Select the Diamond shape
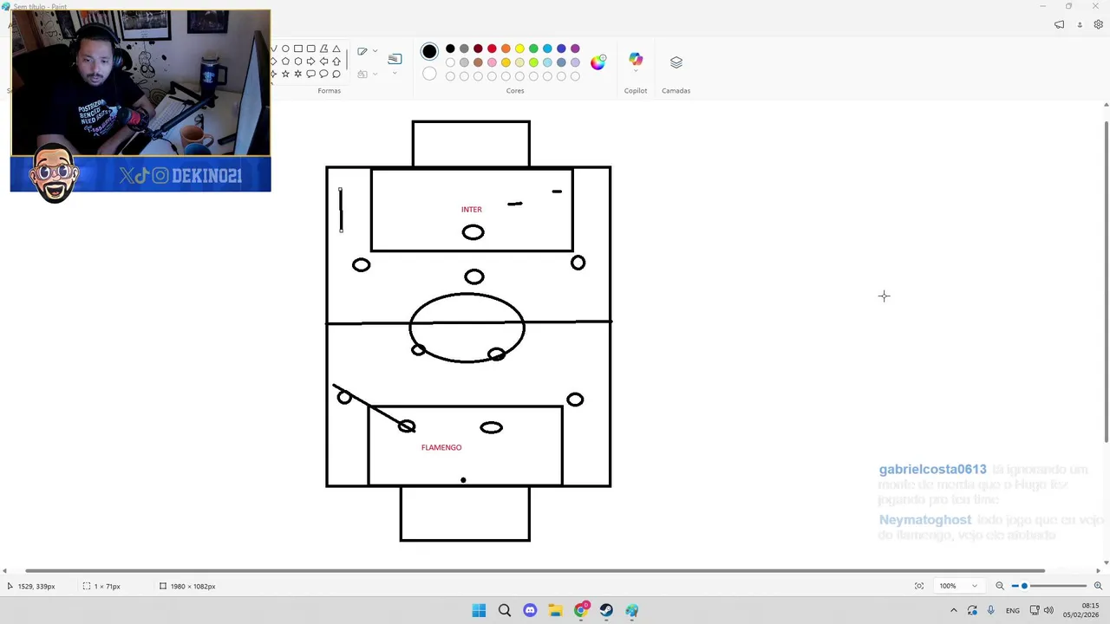Viewport: 1110px width, 624px height. (x=273, y=61)
